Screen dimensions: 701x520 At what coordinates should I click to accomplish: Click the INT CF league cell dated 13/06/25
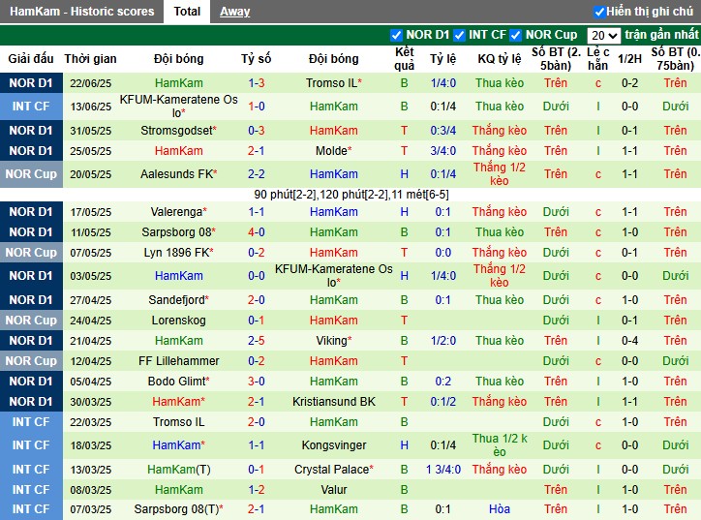tap(31, 107)
